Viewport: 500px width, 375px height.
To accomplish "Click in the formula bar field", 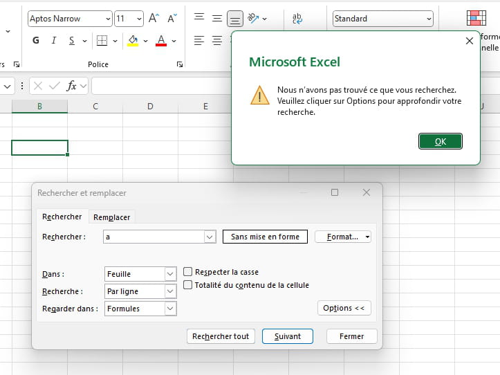I will point(161,86).
